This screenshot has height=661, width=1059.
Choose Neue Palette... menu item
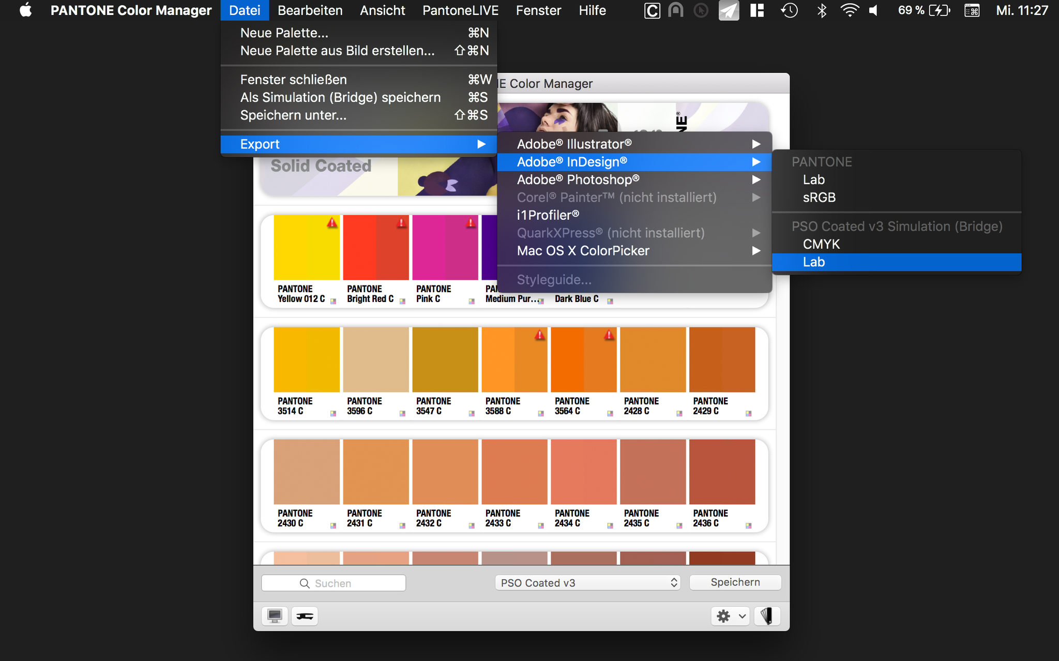[x=358, y=33]
